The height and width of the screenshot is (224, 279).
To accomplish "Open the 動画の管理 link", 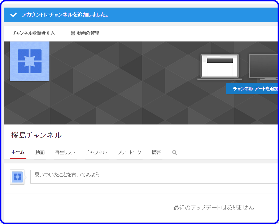I will [88, 33].
